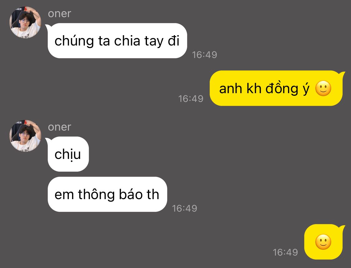
Task: Tap the 'em thông báo th' message bubble
Action: (x=107, y=194)
